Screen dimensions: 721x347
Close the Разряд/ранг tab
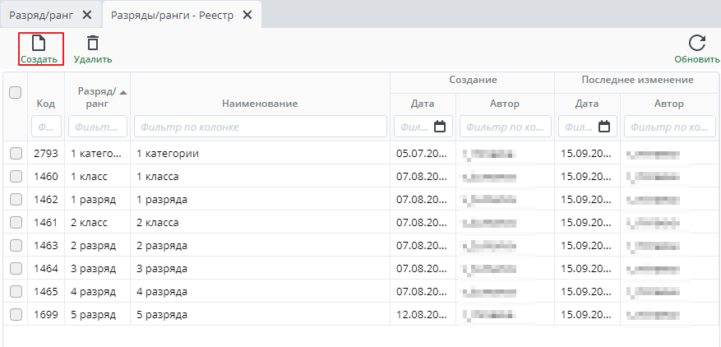[x=87, y=15]
